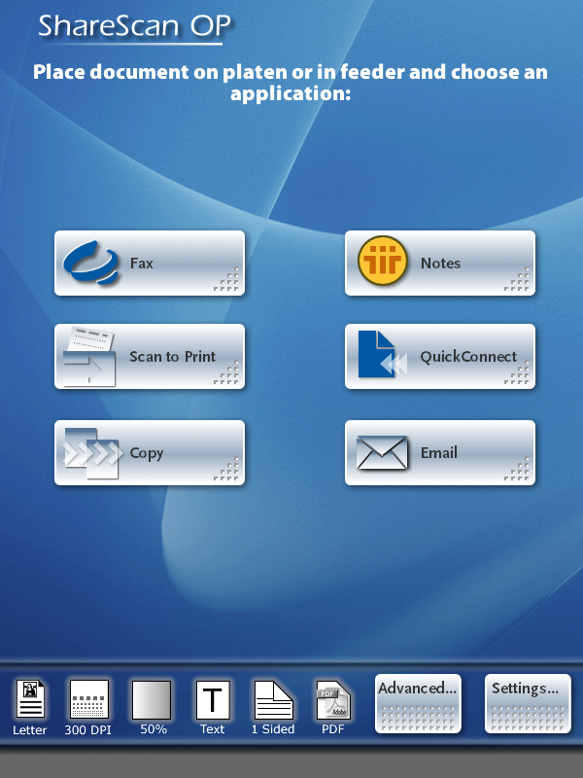This screenshot has height=778, width=583.
Task: Open the Fax application
Action: (150, 263)
